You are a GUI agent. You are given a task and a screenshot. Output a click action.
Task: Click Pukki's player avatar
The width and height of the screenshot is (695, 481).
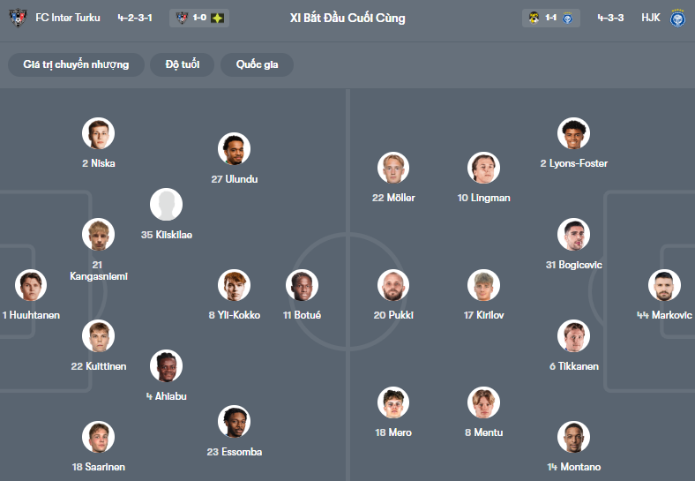coord(393,285)
